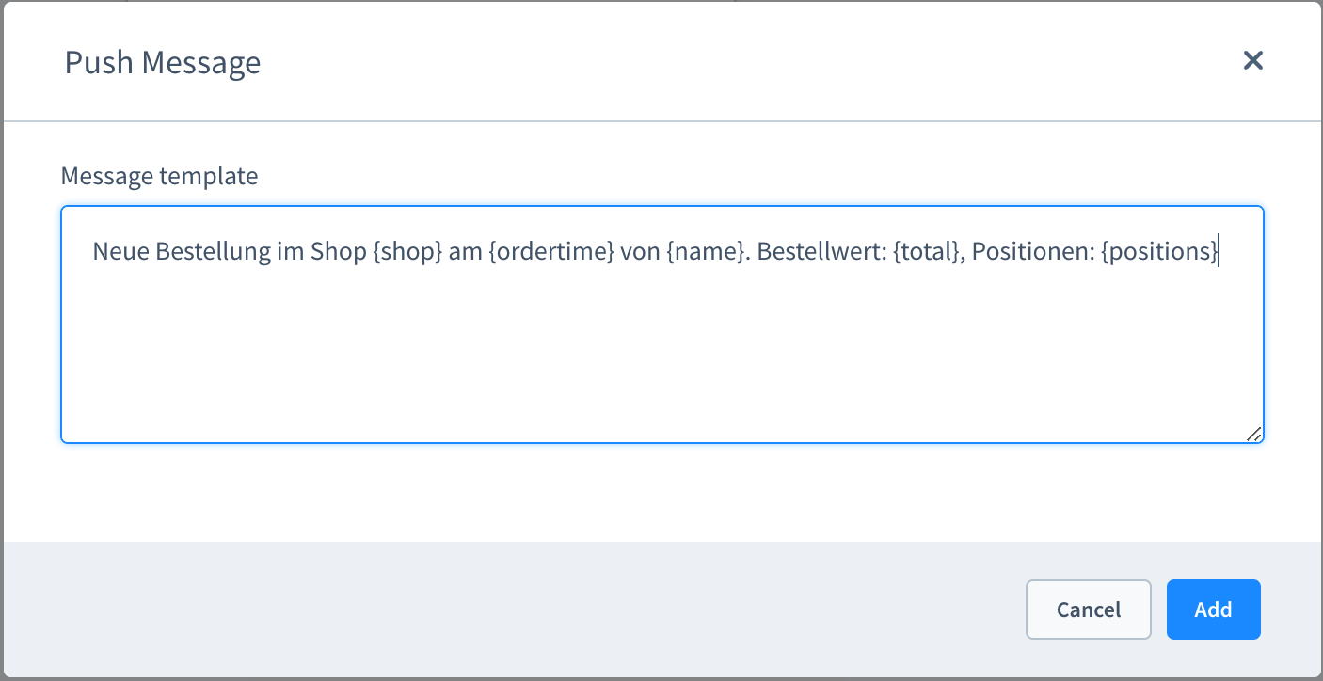Viewport: 1323px width, 681px height.
Task: Place cursor in the {ordertime} placeholder
Action: 551,252
